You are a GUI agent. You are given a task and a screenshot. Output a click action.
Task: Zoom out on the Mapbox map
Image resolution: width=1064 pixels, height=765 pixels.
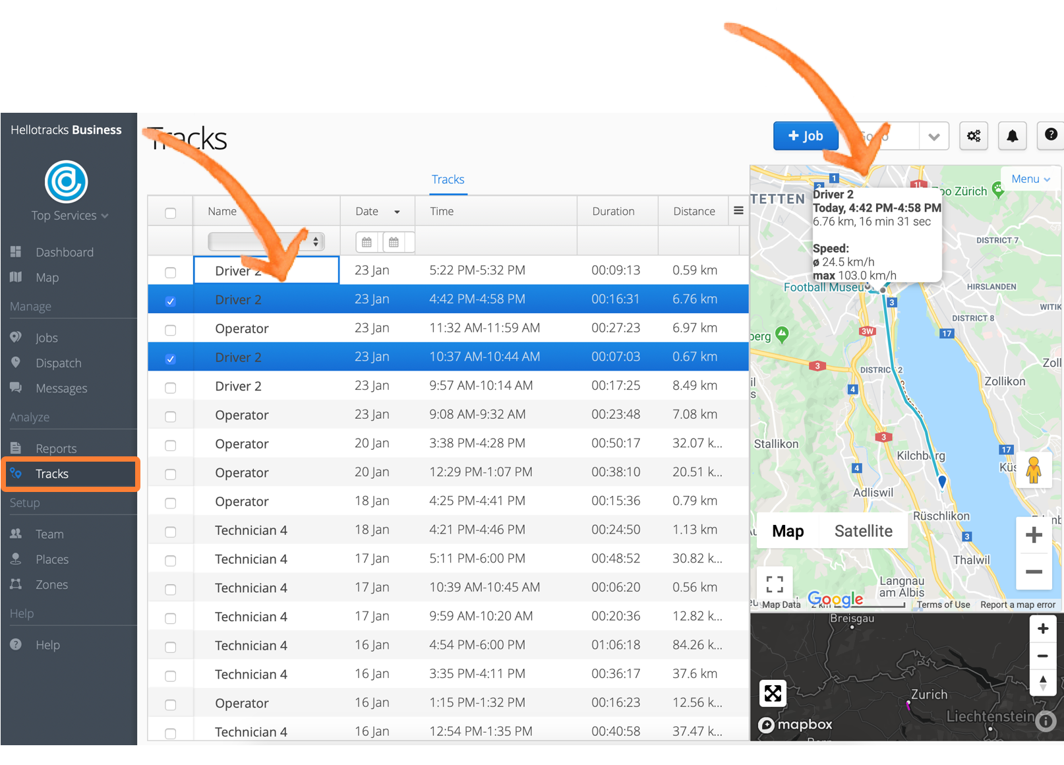pyautogui.click(x=1043, y=656)
